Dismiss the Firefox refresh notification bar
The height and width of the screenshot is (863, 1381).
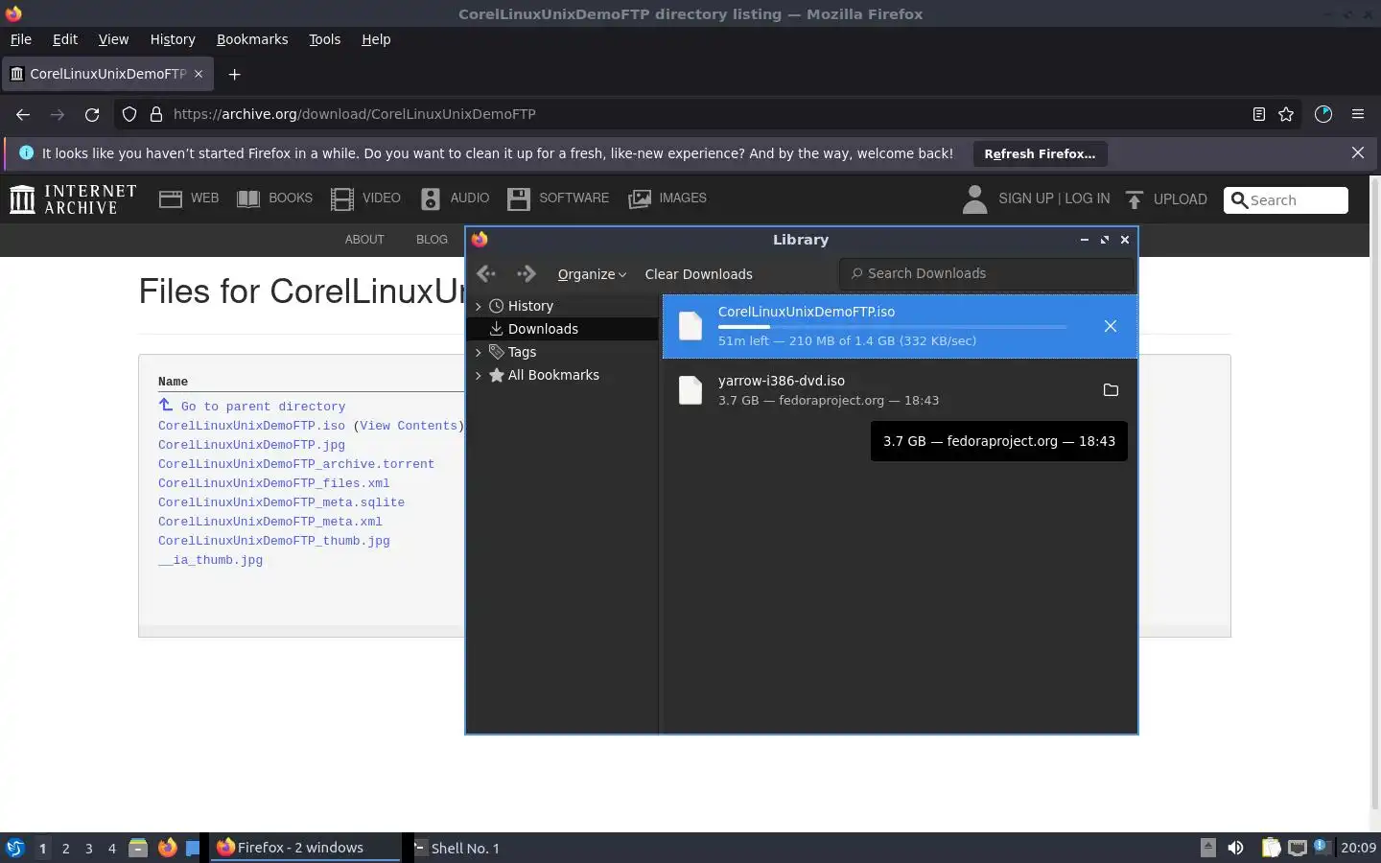(1358, 152)
